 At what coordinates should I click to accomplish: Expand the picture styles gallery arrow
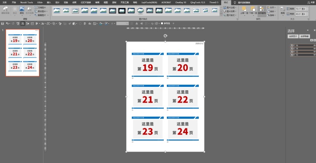(x=221, y=15)
